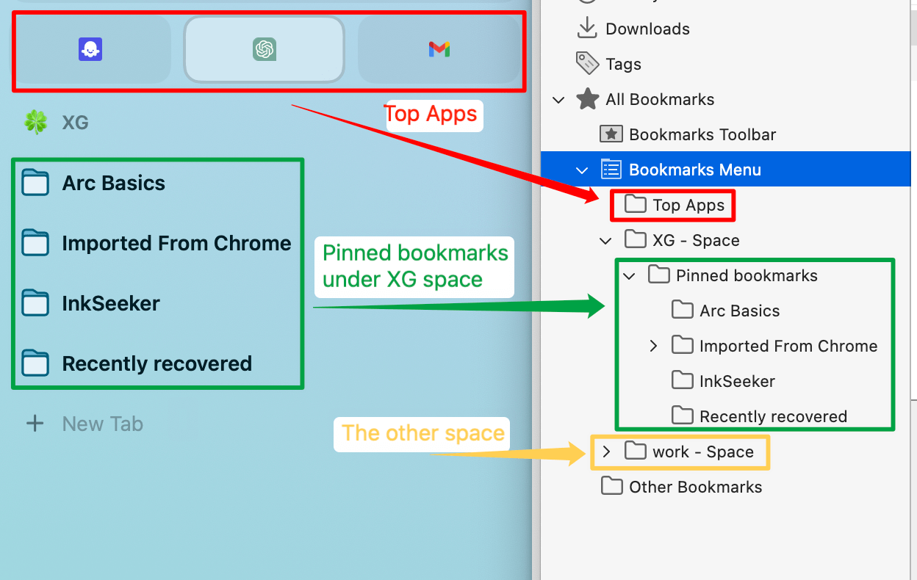Click folder icon of Arc Basics in tree

pos(682,310)
